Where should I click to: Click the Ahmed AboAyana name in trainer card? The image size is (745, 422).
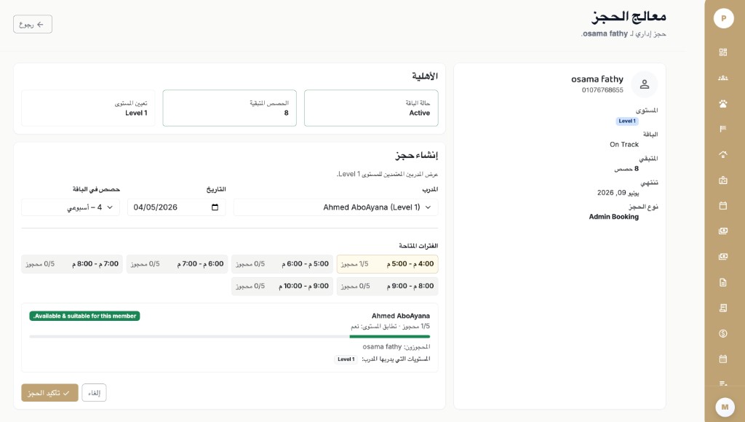pyautogui.click(x=401, y=316)
